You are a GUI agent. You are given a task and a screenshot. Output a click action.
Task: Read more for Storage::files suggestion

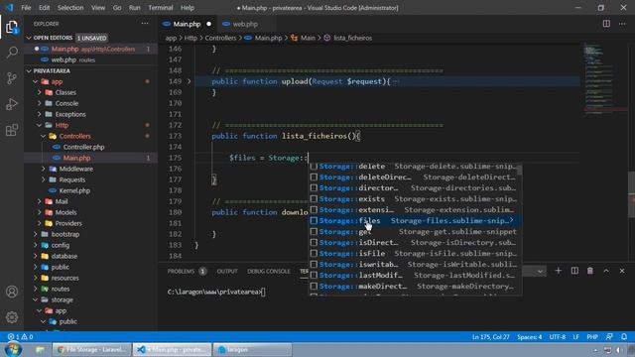tap(512, 220)
